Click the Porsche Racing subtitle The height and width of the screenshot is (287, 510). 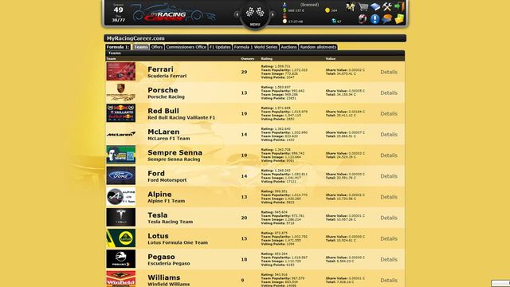[166, 96]
